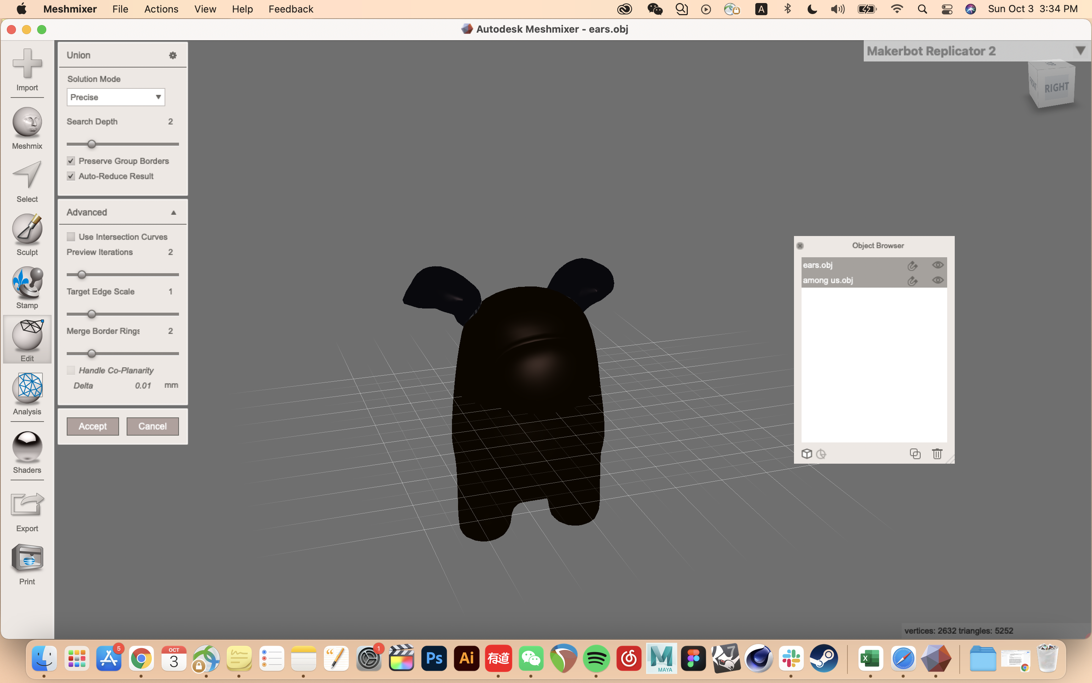Open the Meshmix tool
Viewport: 1092px width, 683px height.
(27, 128)
